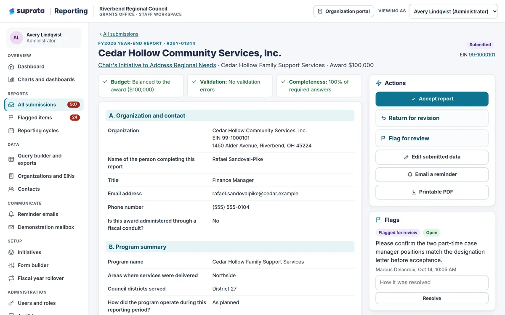505x315 pixels.
Task: Click the Query builder table icon
Action: [x=11, y=160]
